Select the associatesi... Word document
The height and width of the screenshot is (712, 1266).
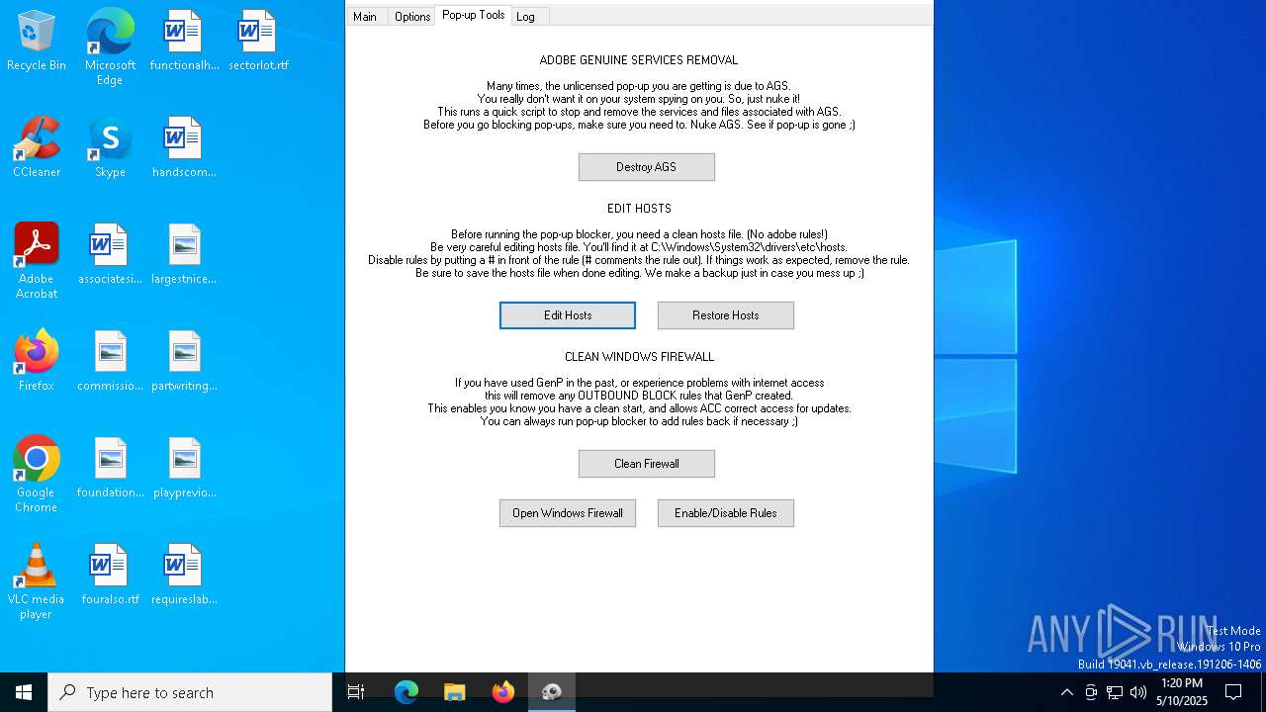point(110,254)
